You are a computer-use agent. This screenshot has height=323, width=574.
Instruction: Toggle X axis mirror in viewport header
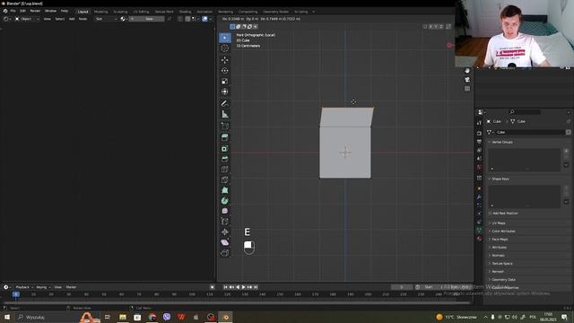(x=430, y=26)
